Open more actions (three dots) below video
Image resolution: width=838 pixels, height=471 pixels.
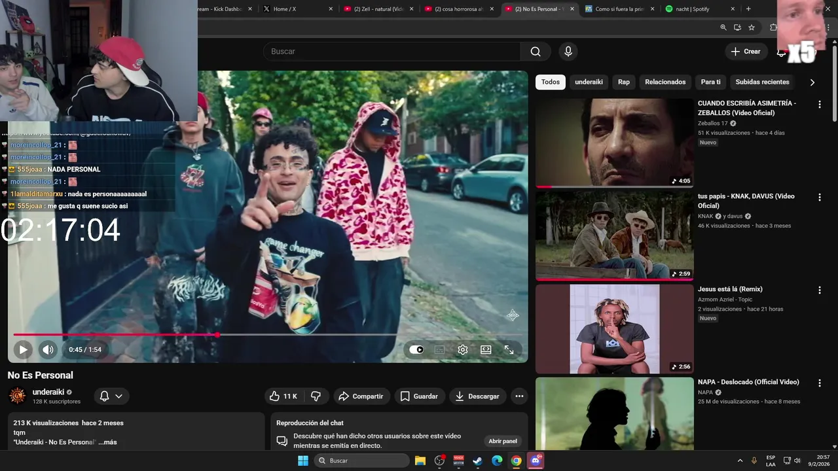click(519, 396)
